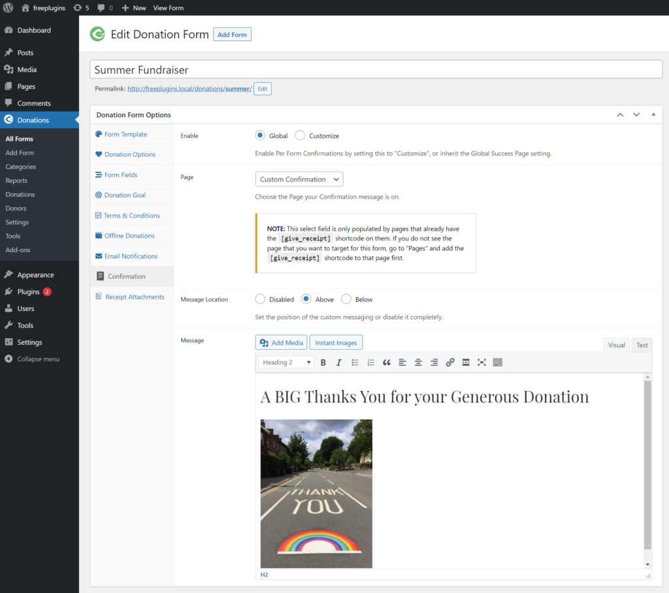Insert a blockquote in the message
This screenshot has height=593, width=669.
click(387, 362)
